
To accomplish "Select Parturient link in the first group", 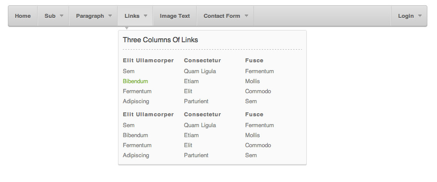I will pyautogui.click(x=196, y=101).
